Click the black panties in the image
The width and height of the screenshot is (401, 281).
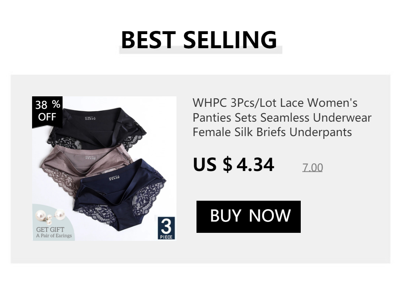tap(97, 128)
